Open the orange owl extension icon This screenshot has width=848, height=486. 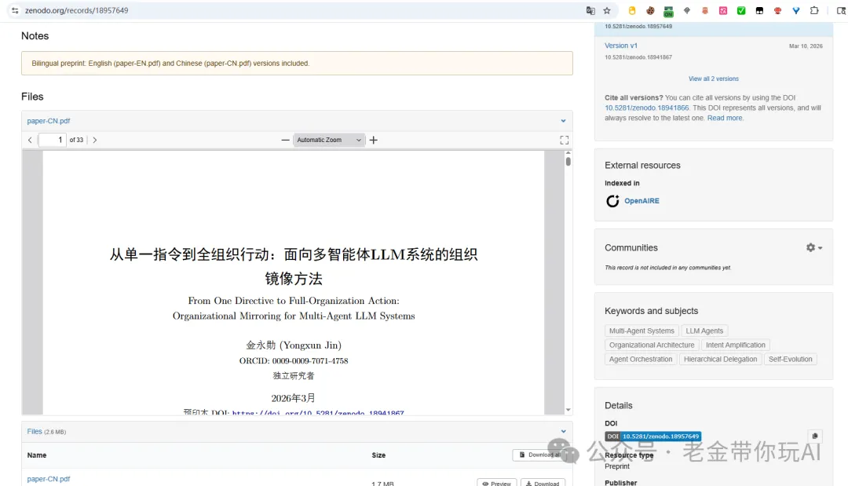[704, 10]
